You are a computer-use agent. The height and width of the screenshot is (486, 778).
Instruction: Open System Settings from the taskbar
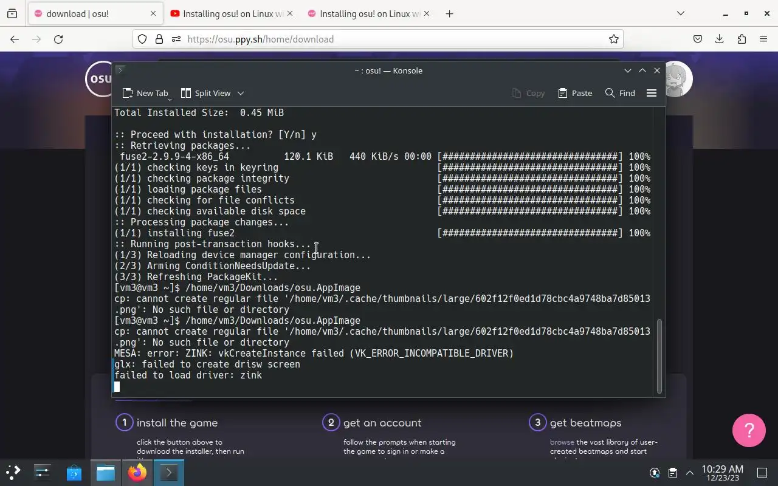click(43, 472)
